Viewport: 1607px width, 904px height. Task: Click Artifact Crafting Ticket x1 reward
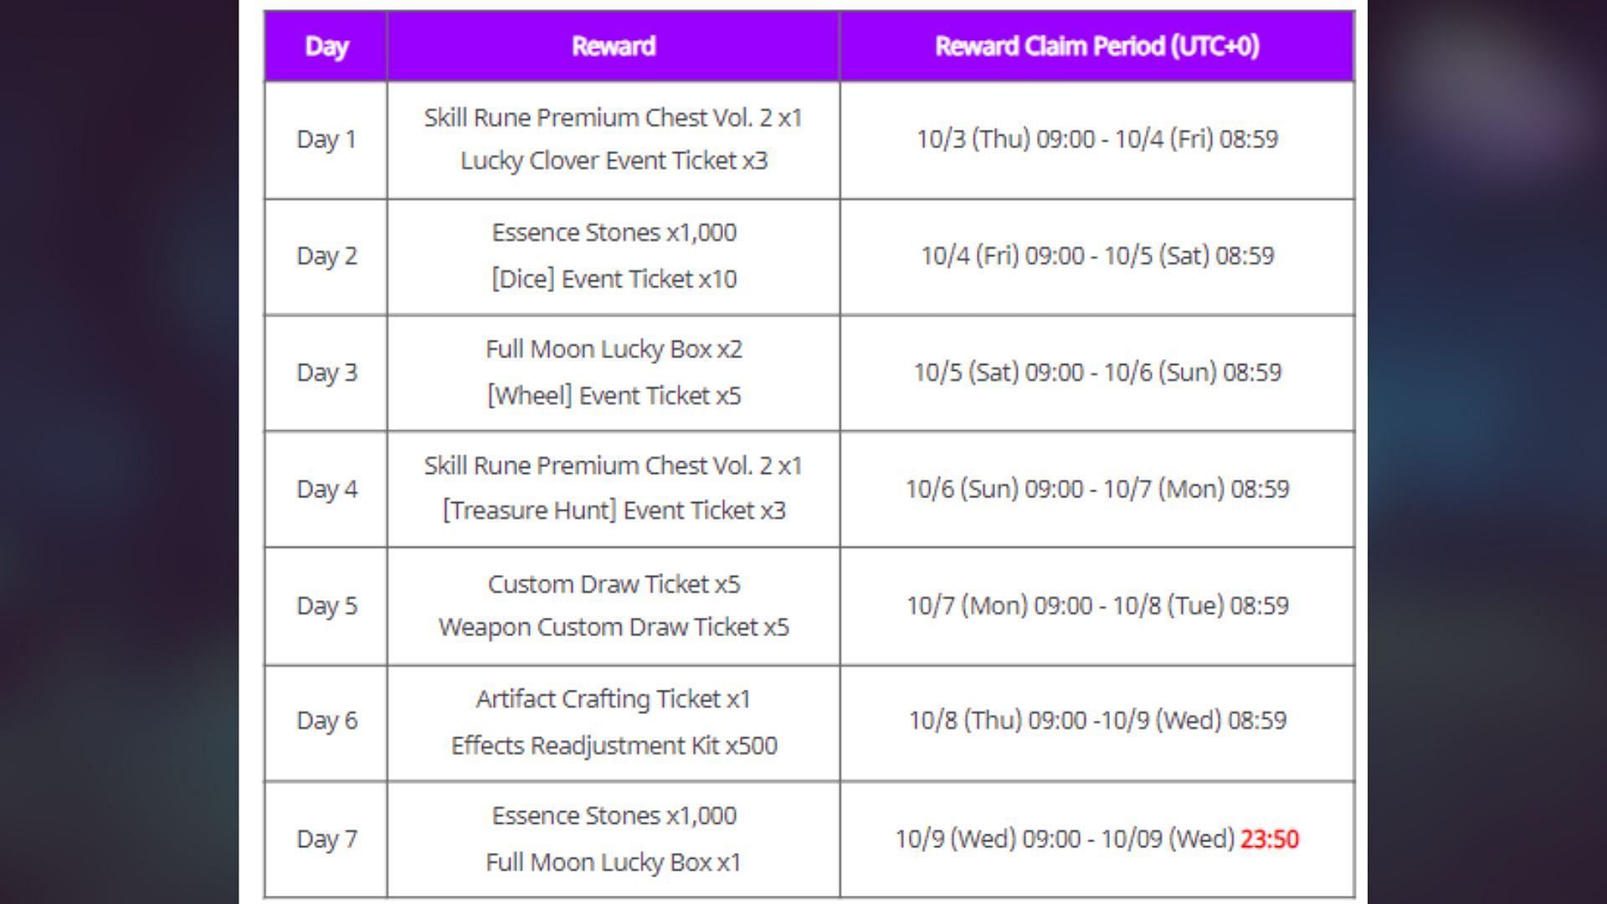[x=614, y=699]
